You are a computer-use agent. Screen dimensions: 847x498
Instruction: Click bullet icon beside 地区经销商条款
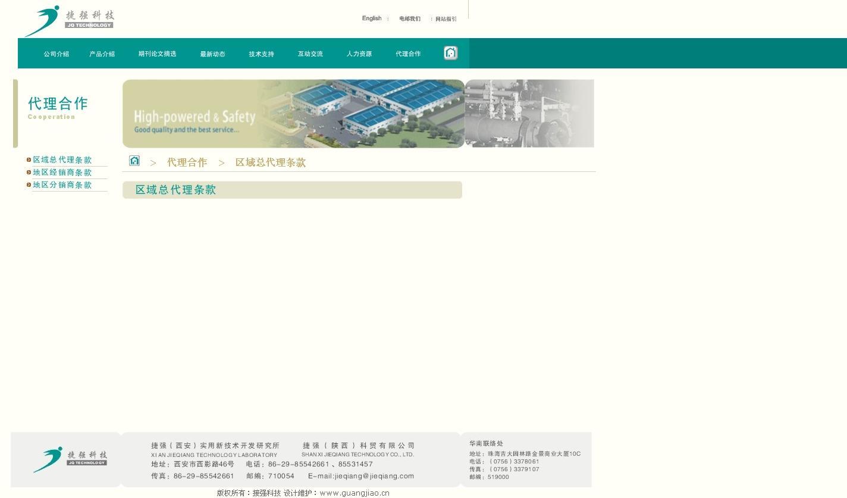coord(29,173)
